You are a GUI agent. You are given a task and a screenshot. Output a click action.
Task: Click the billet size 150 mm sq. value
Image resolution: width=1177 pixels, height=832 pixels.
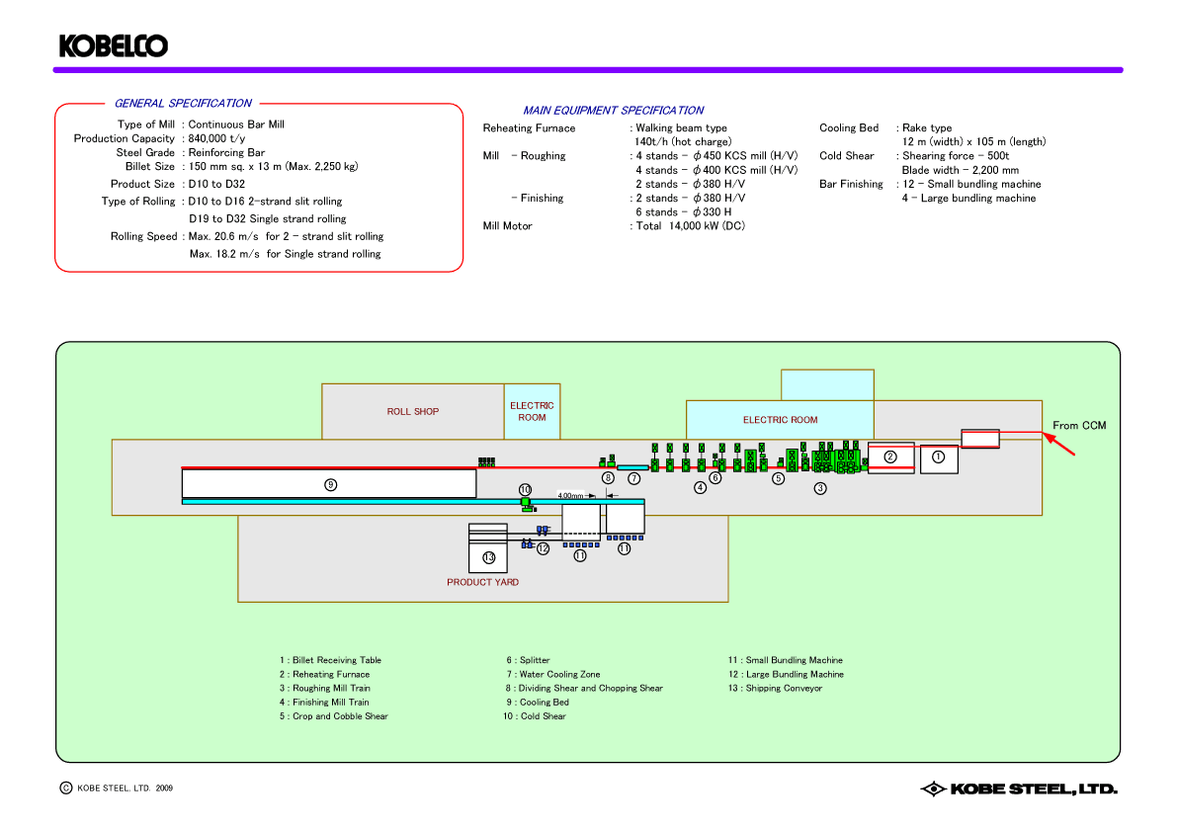click(x=273, y=167)
